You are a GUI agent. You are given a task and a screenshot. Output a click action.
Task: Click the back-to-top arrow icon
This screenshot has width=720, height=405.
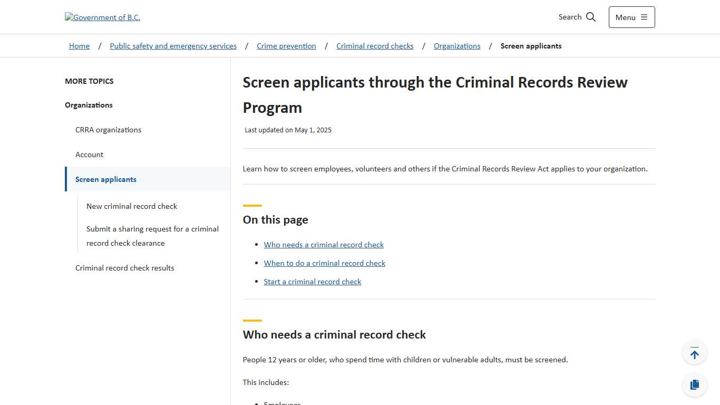coord(694,352)
